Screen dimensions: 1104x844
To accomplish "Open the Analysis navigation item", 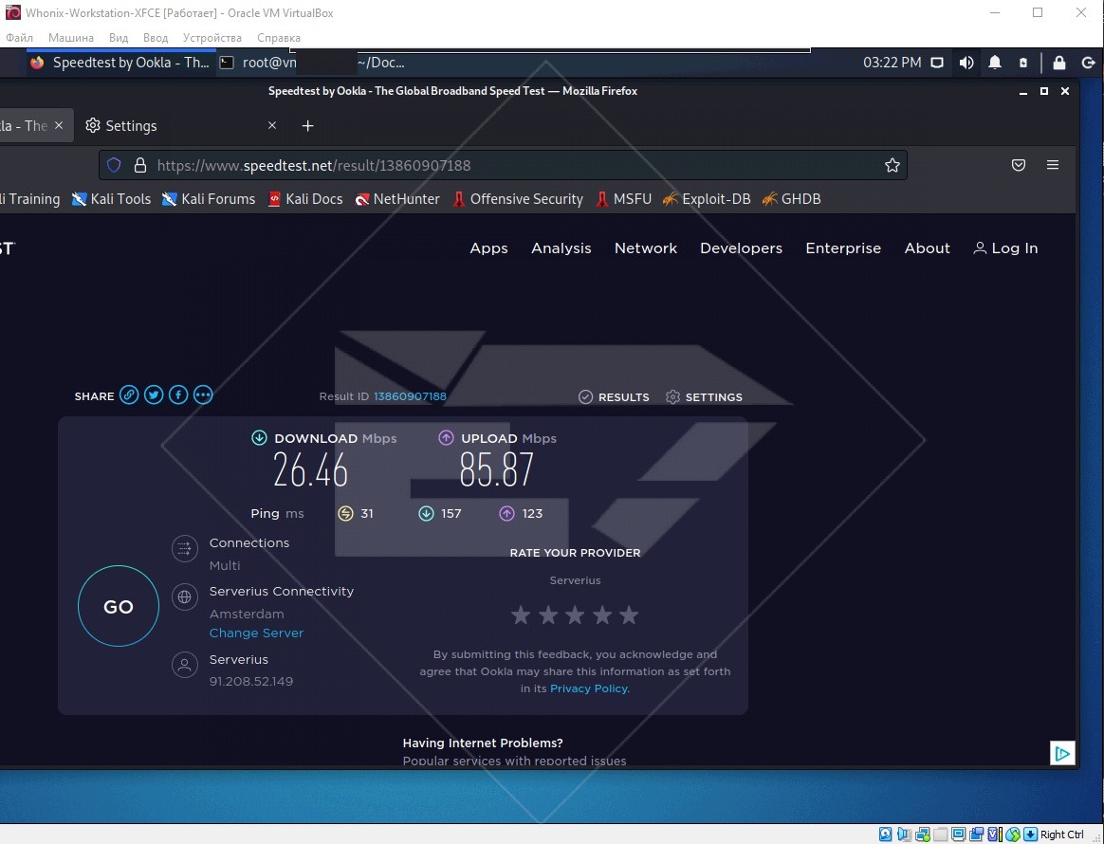I will click(561, 248).
